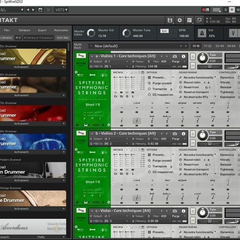The height and width of the screenshot is (240, 240).
Task: Toggle the Ext sync button near BPM
Action: pyautogui.click(x=164, y=31)
